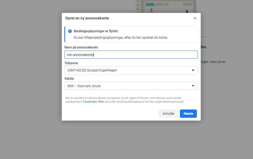Select the Betalingsoplysninger er flyttet heading
Image resolution: width=253 pixels, height=159 pixels.
click(x=96, y=31)
